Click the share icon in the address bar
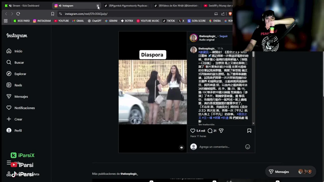This screenshot has height=182, width=324. pos(223,14)
